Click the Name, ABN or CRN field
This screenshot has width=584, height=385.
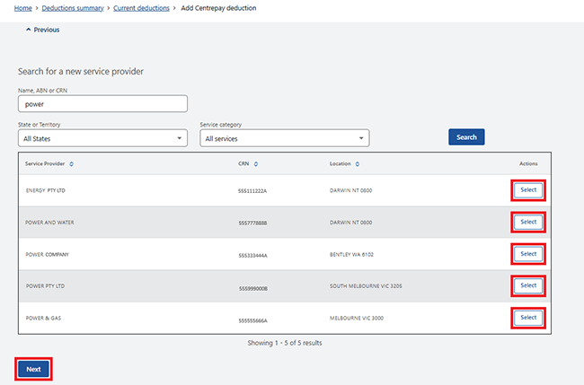pos(102,103)
